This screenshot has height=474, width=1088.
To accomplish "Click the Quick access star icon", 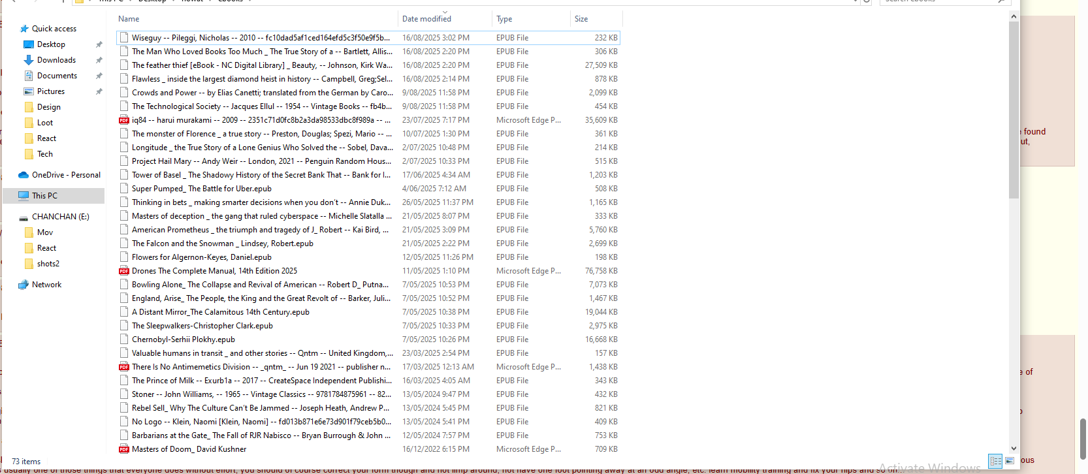I will (x=24, y=29).
